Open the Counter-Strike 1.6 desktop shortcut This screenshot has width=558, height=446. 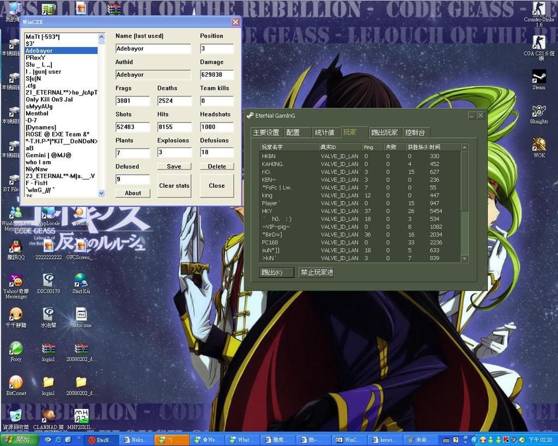538,10
